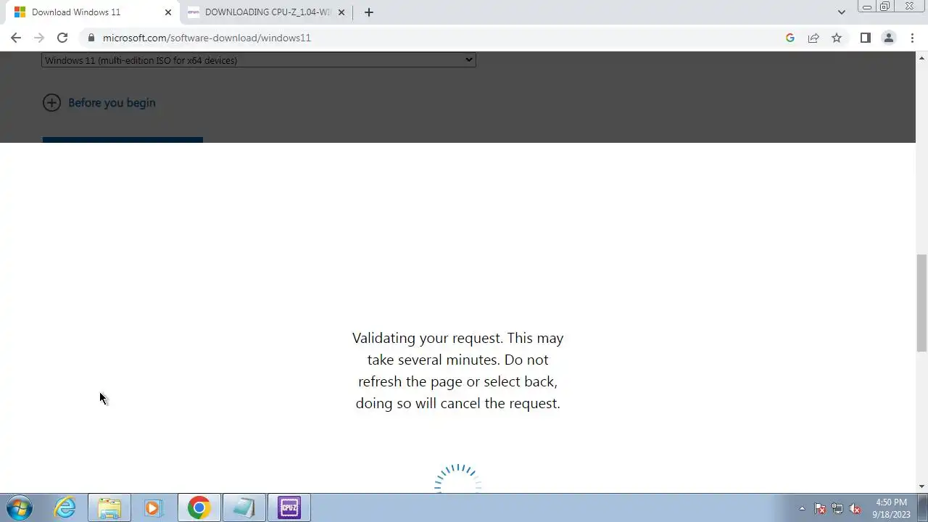Screen dimensions: 928x522
Task: Click the scrollbar up arrow
Action: point(921,57)
